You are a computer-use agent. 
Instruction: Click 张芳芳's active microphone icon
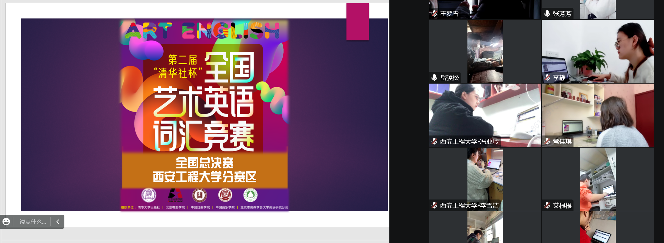click(x=547, y=14)
